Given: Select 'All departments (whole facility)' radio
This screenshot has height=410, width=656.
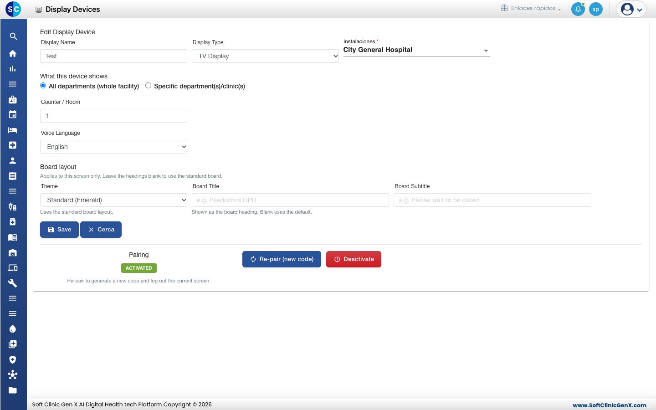Looking at the screenshot, I should pyautogui.click(x=43, y=86).
